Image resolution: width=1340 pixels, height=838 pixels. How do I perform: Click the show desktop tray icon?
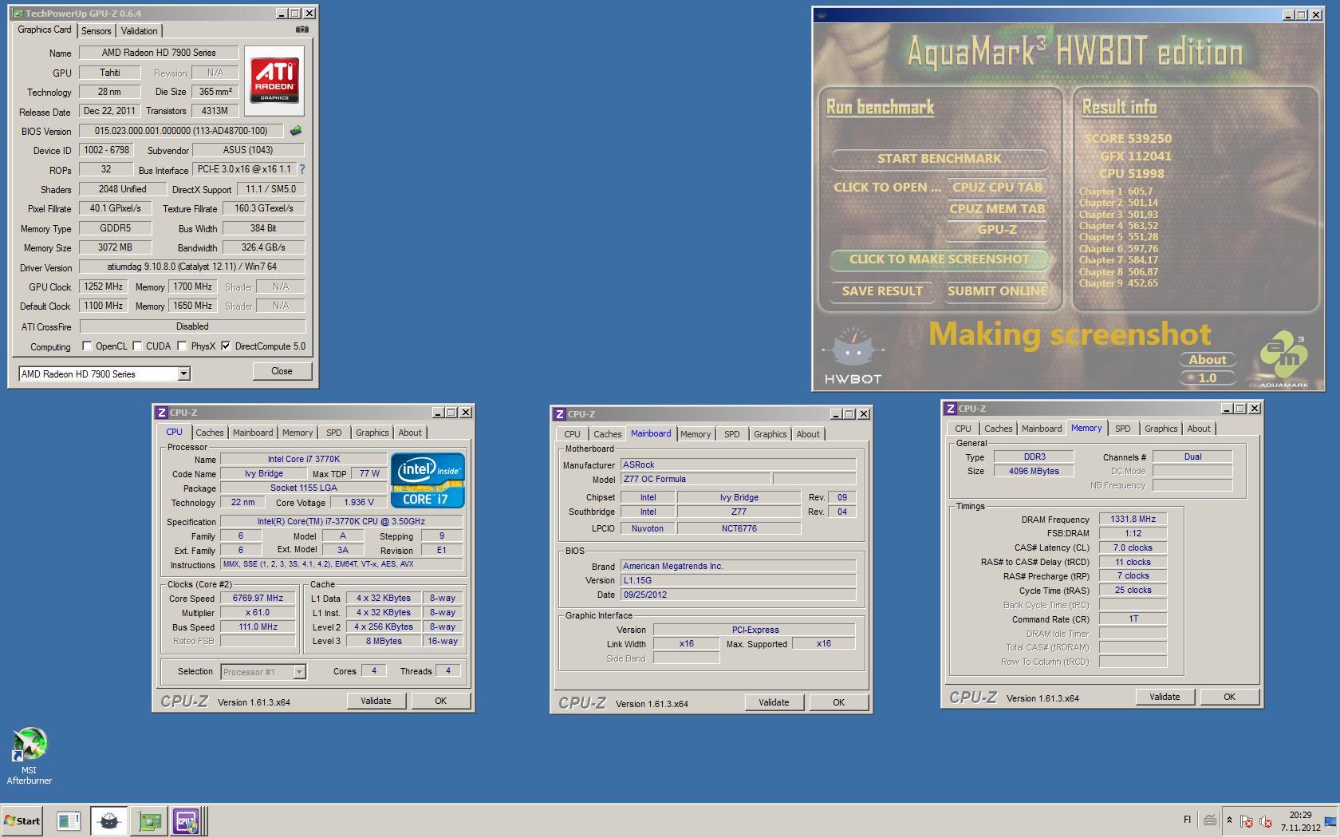(x=1330, y=820)
